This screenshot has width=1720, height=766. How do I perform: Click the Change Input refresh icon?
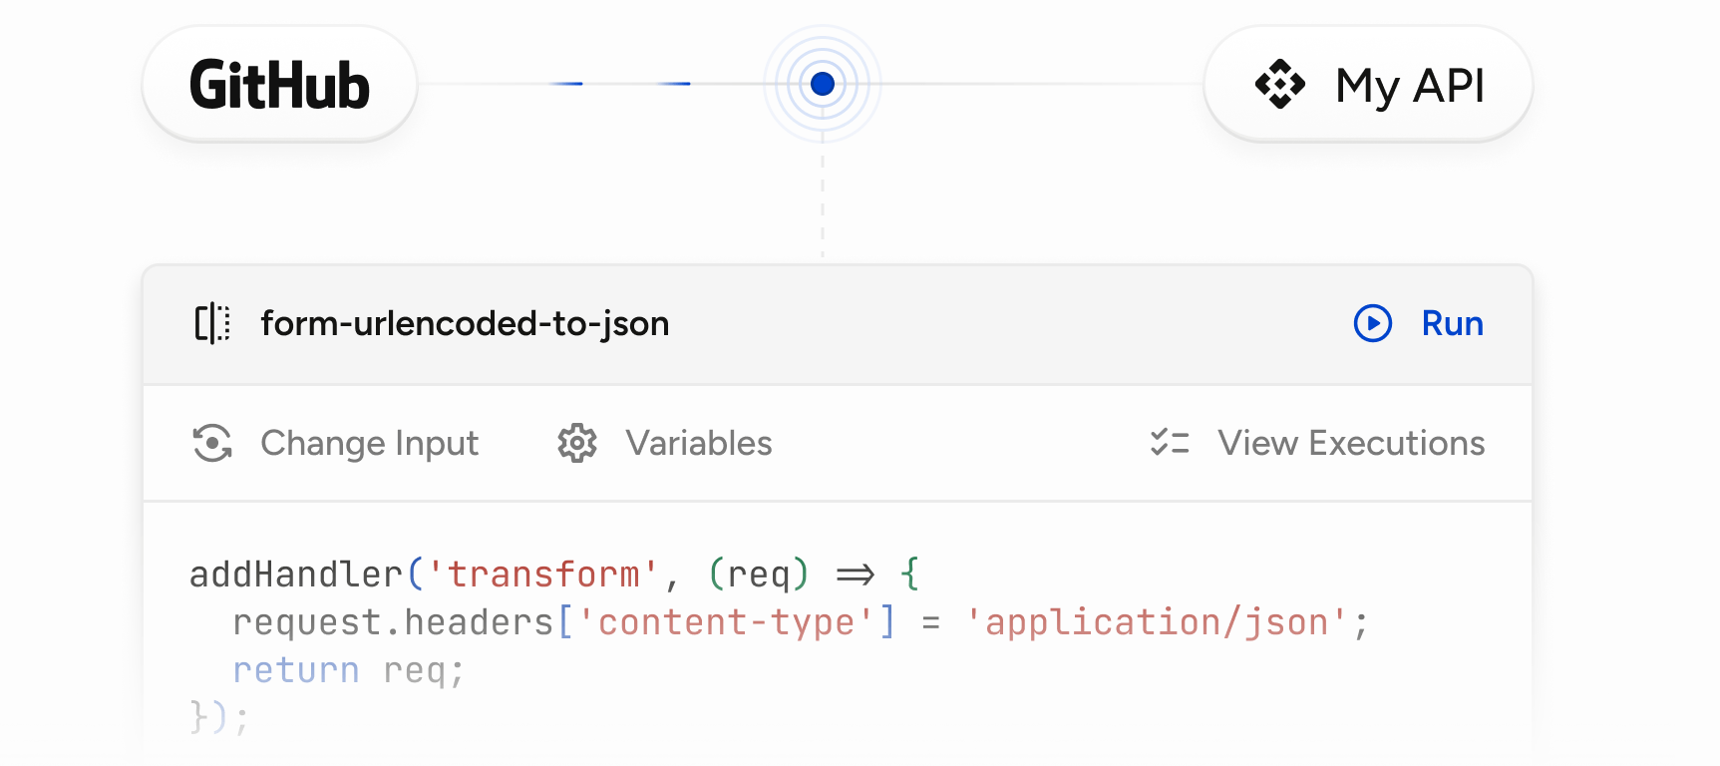(212, 444)
